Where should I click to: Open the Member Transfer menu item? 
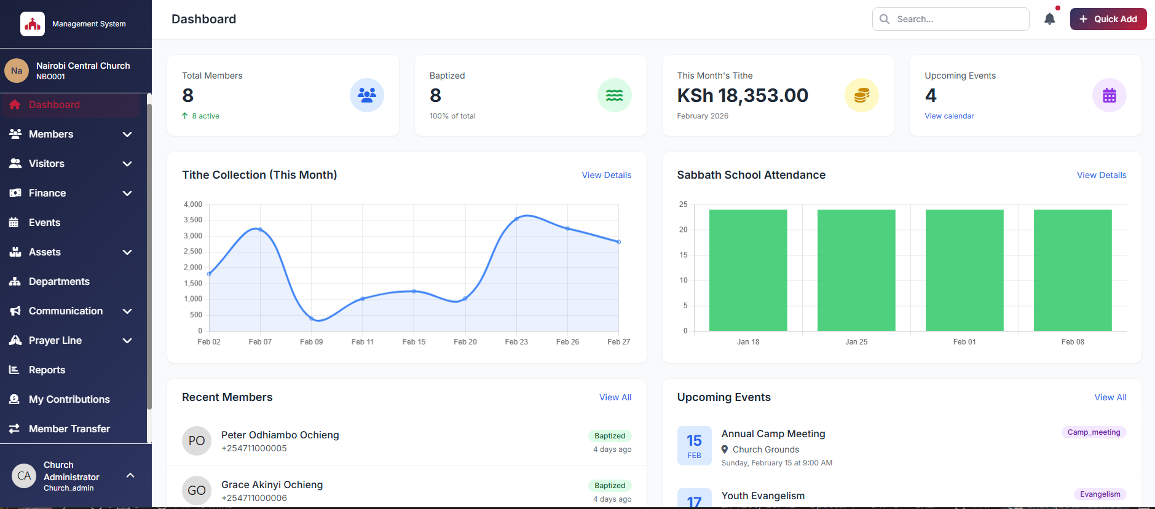[x=71, y=429]
